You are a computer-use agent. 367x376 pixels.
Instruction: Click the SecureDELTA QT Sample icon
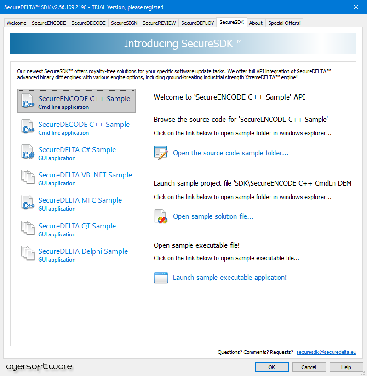(28, 228)
